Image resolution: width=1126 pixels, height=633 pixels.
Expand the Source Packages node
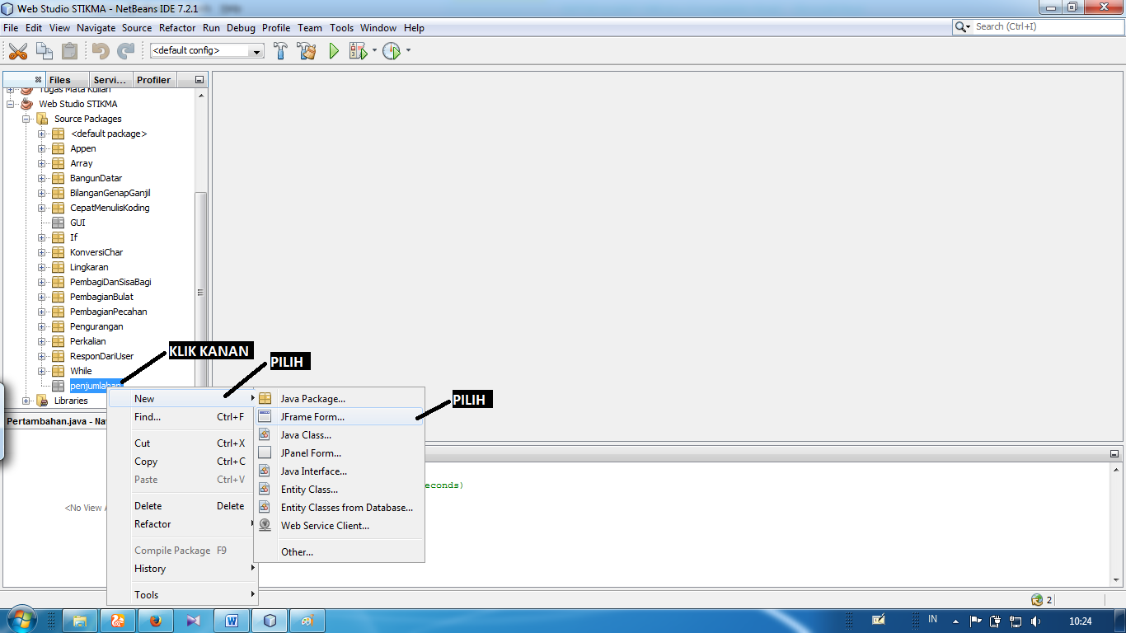tap(27, 118)
